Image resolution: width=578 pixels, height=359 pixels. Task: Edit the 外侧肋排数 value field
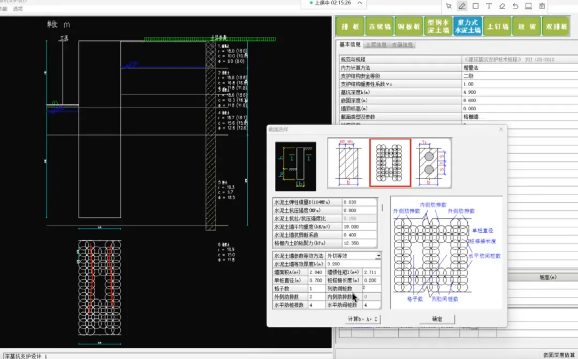tap(317, 297)
